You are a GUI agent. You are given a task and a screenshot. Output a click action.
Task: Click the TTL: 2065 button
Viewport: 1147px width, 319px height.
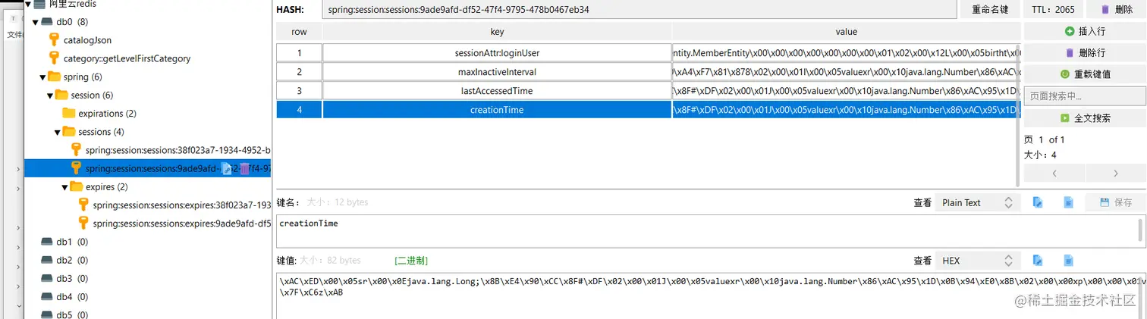point(1052,9)
